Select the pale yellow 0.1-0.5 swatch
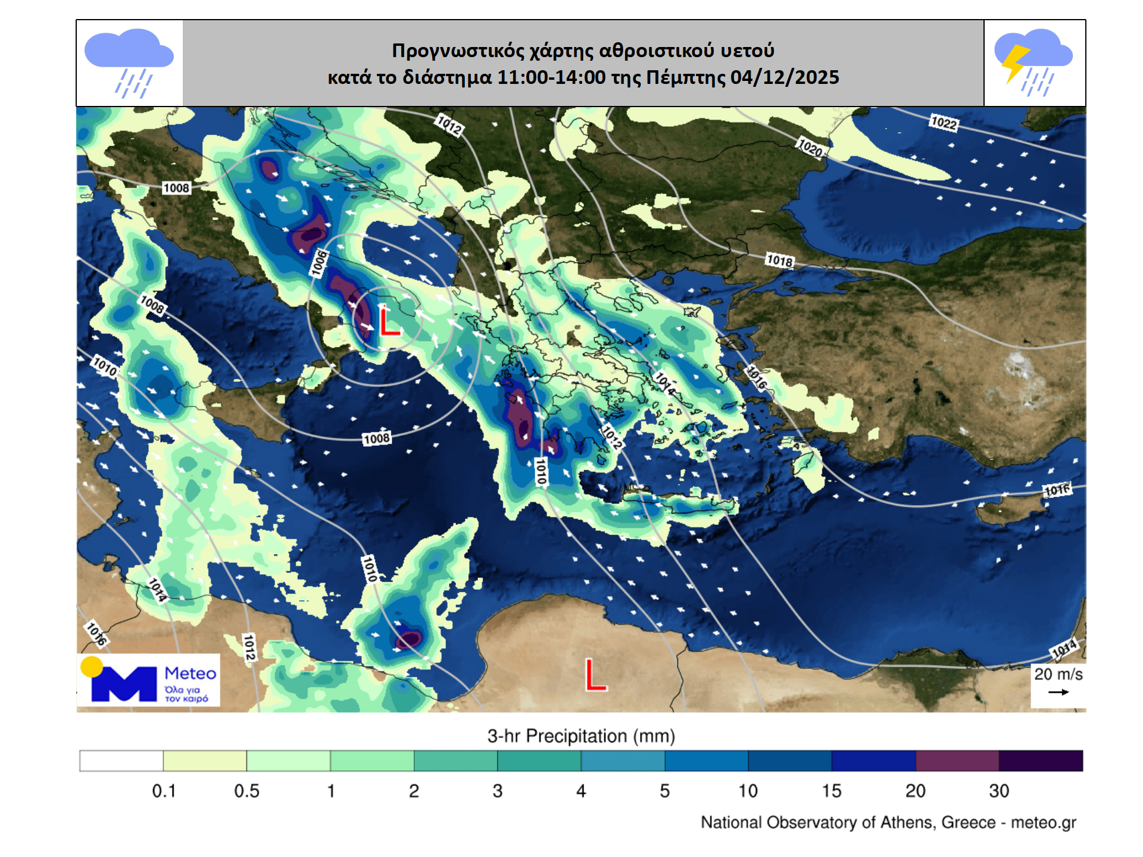Screen dimensions: 1143x857 click(205, 761)
